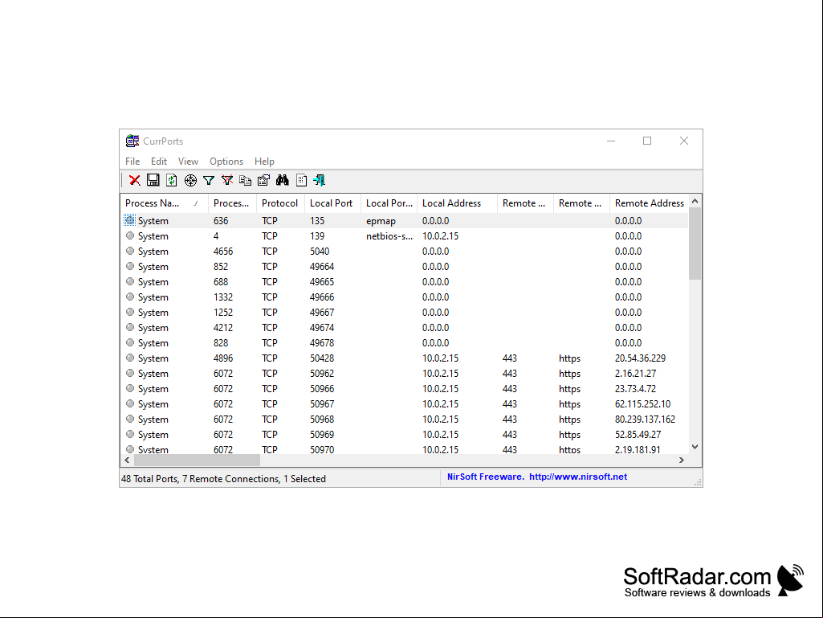Click the gray circle icon of PID 4 row

point(130,235)
